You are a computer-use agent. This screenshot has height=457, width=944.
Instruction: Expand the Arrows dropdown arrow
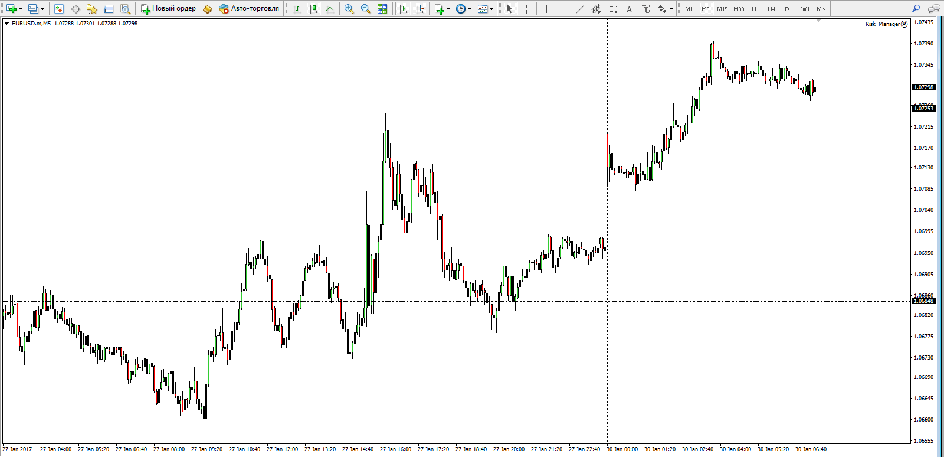[671, 9]
